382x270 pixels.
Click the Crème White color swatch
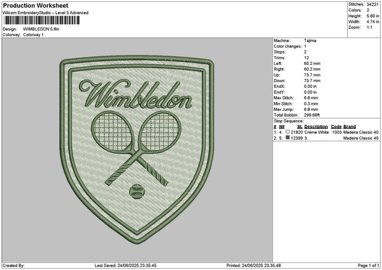point(288,132)
